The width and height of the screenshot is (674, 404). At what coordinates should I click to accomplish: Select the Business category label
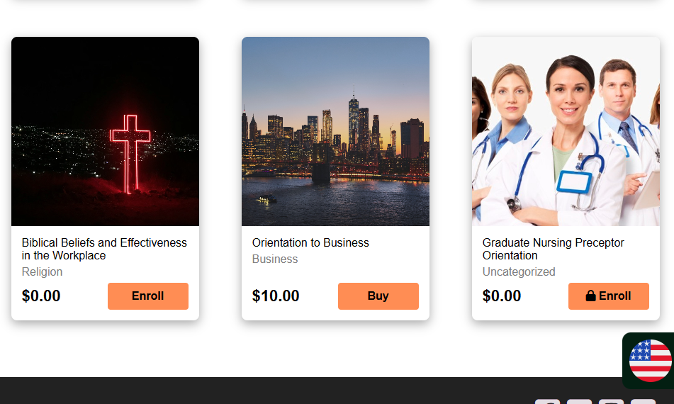tap(275, 259)
